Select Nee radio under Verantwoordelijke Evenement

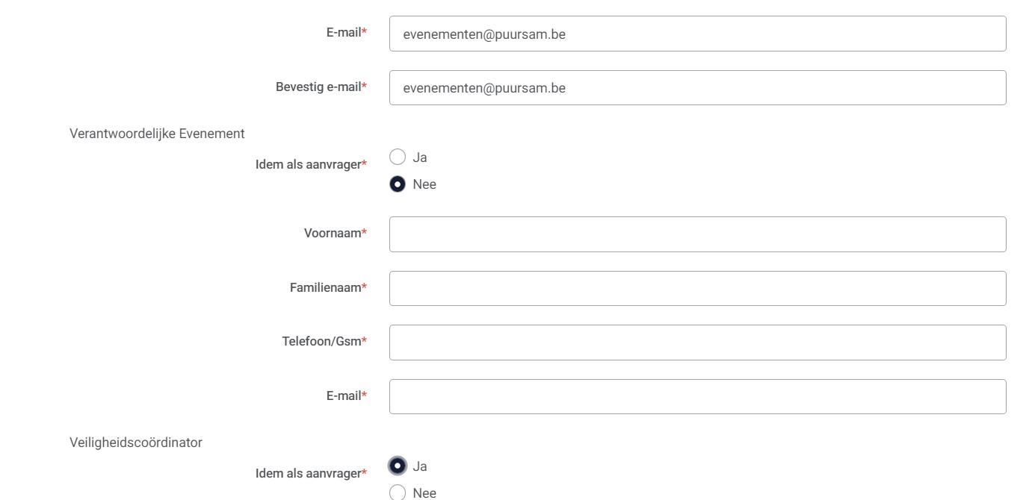coord(398,184)
